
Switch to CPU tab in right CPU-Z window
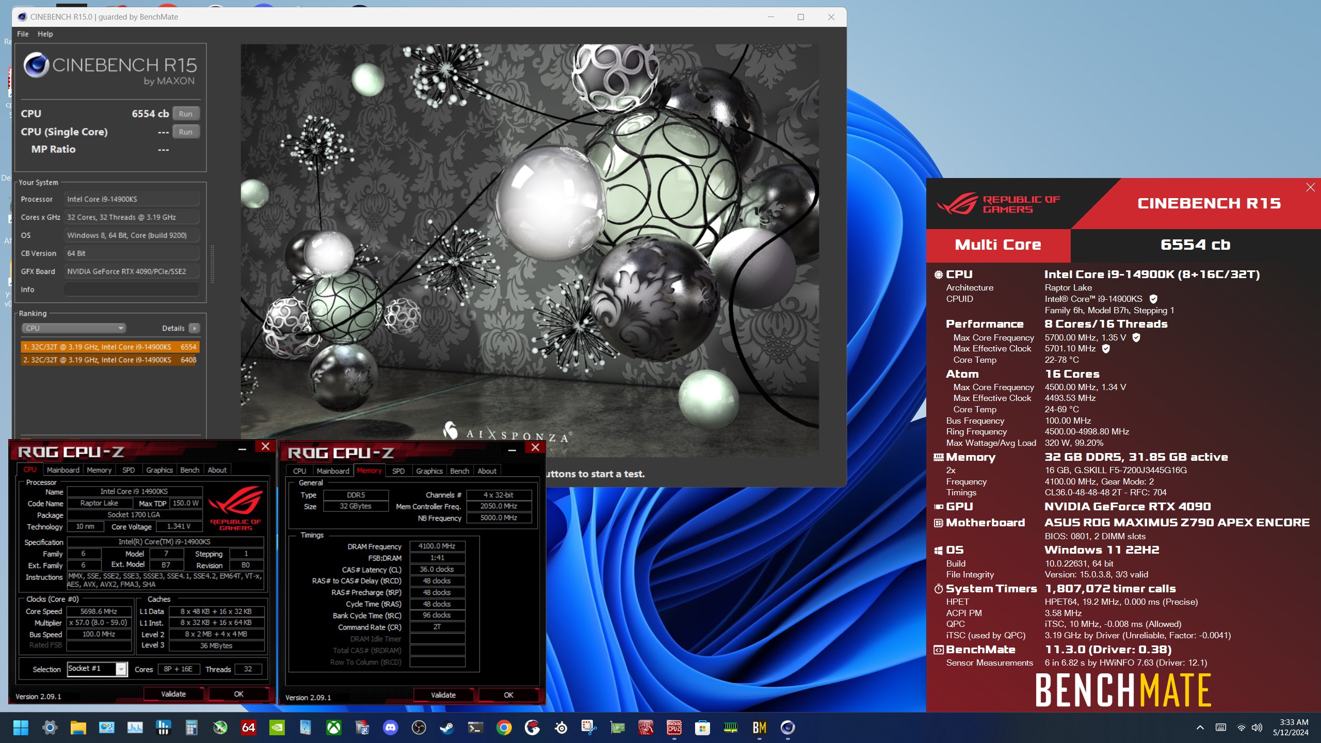pos(299,471)
